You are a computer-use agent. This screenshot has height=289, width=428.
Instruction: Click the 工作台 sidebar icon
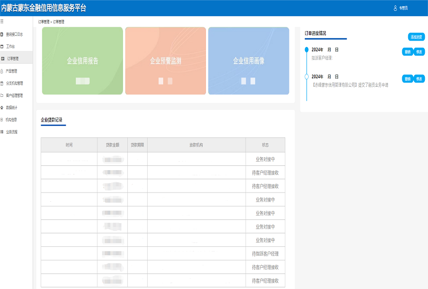click(2, 46)
